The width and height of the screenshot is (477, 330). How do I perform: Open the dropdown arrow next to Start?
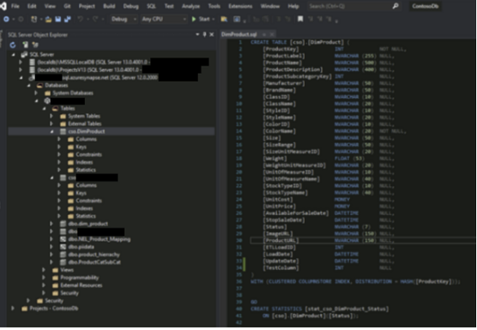click(214, 19)
